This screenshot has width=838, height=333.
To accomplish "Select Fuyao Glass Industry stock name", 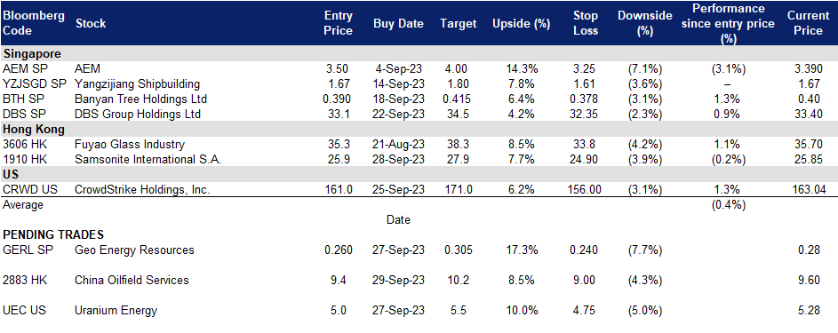I will pos(130,144).
